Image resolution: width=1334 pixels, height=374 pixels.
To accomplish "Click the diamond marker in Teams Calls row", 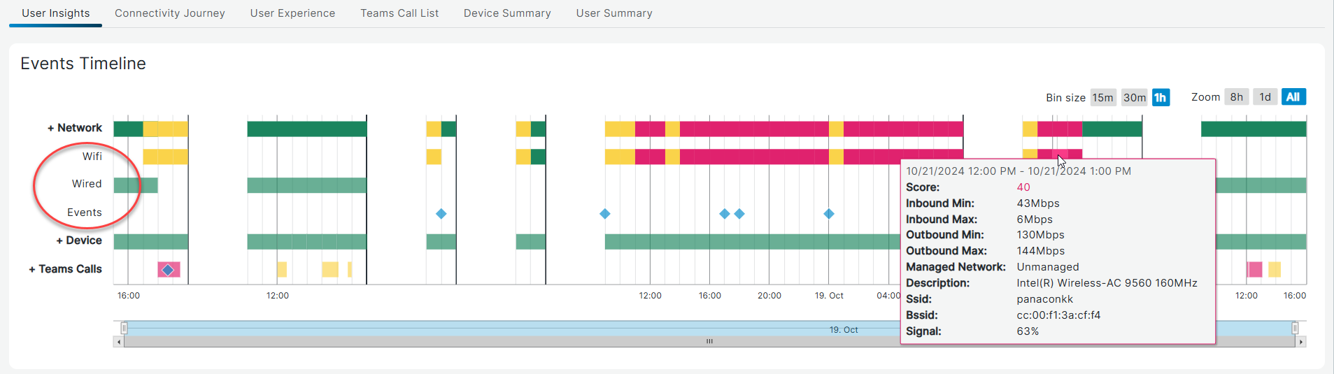I will pyautogui.click(x=168, y=270).
